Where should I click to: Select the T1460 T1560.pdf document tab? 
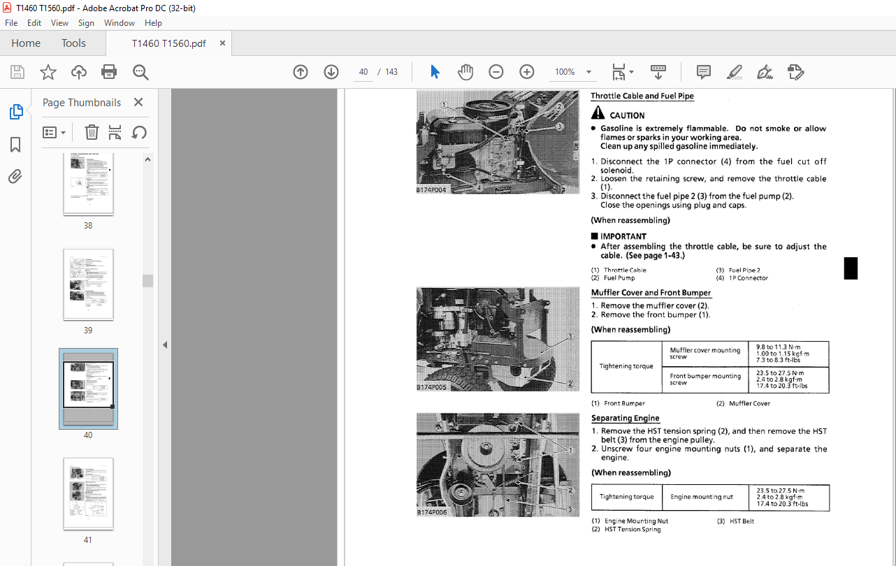[169, 43]
